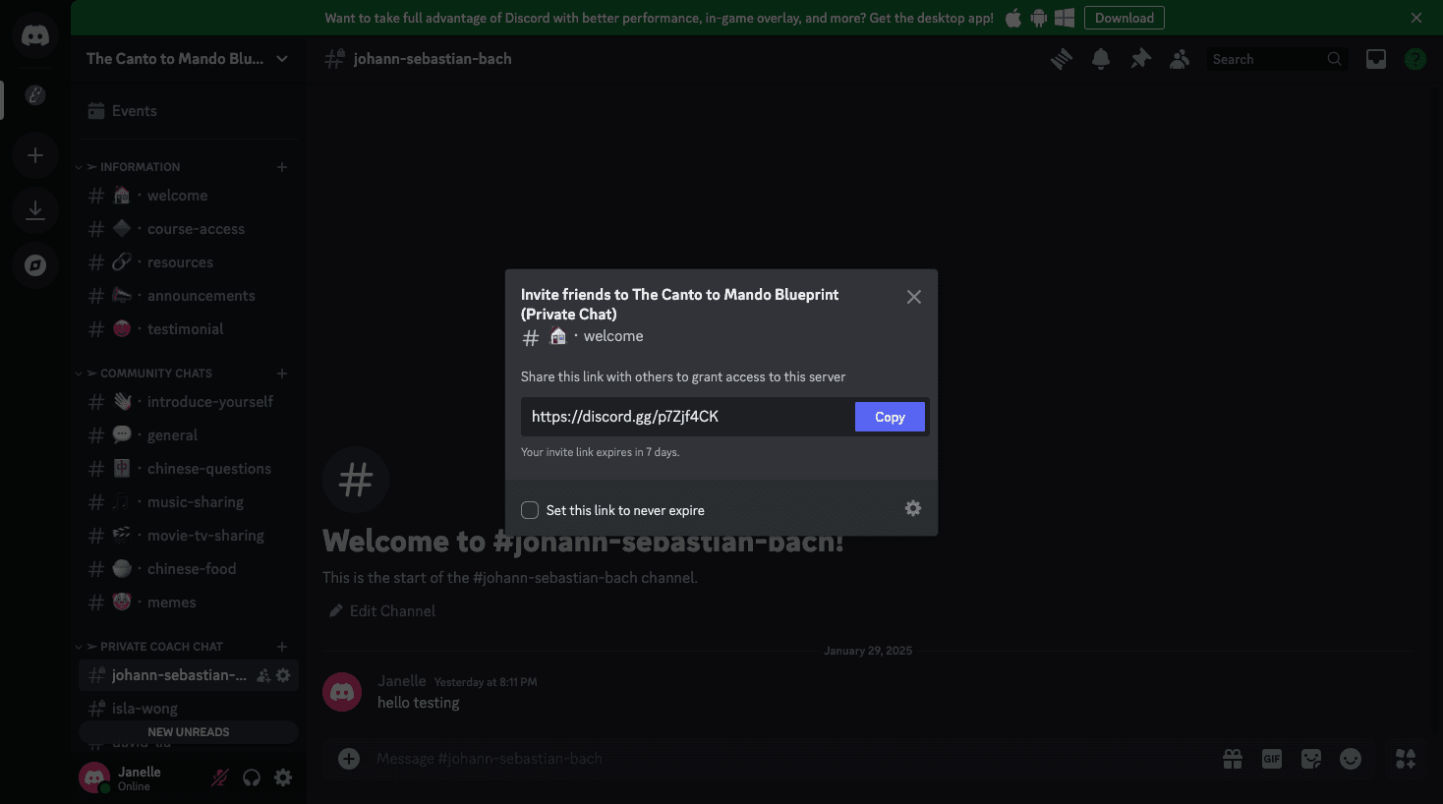Image resolution: width=1443 pixels, height=804 pixels.
Task: Select the Canto to Mando server icon
Action: click(x=35, y=95)
